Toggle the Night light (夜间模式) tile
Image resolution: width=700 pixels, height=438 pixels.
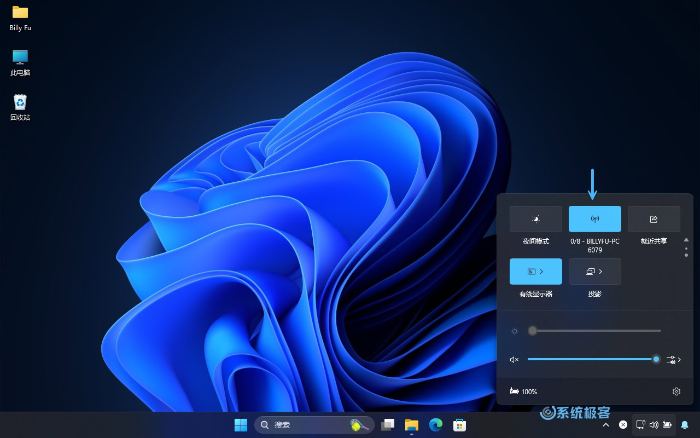[536, 219]
